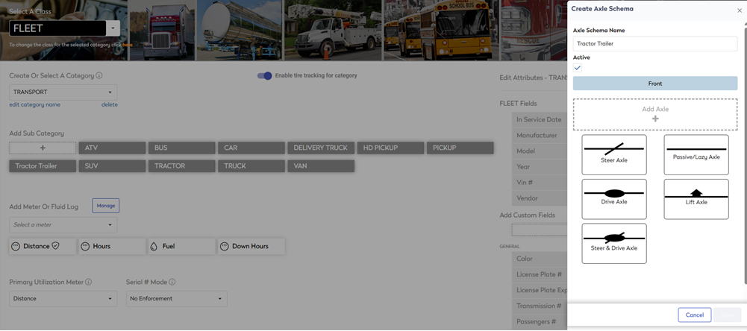Open the FLEET class dropdown
The image size is (747, 331).
[x=112, y=28]
